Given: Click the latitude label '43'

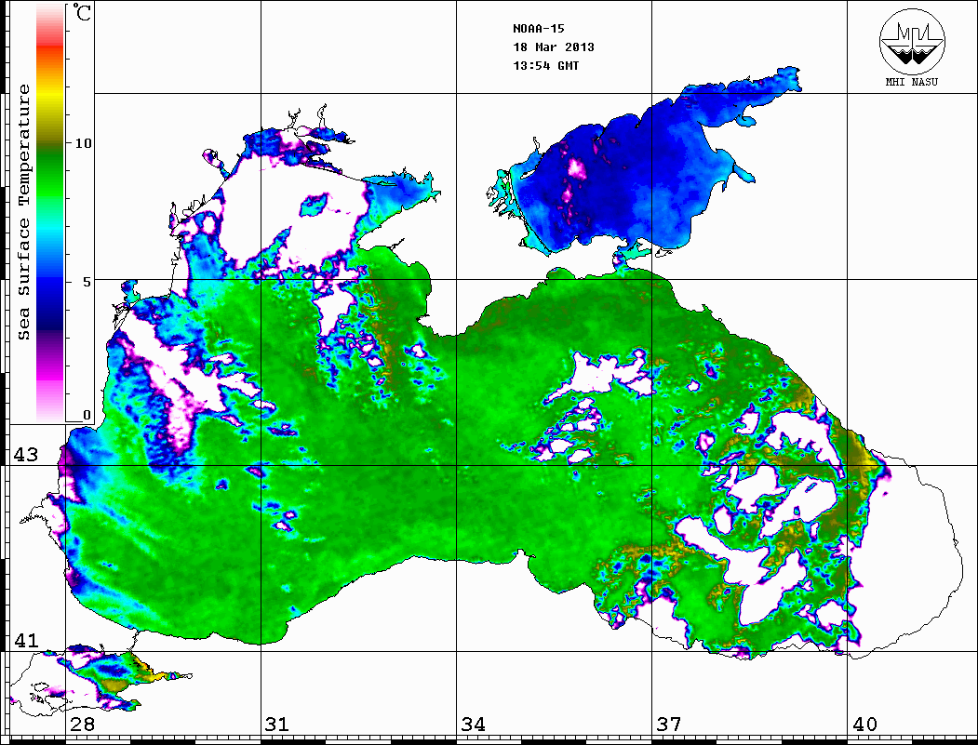Looking at the screenshot, I should 25,455.
